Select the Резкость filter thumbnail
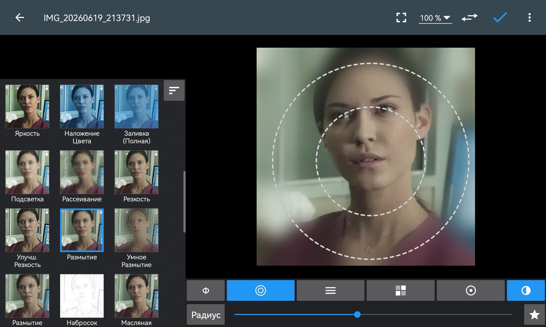Screen dimensions: 546x327 pos(136,172)
